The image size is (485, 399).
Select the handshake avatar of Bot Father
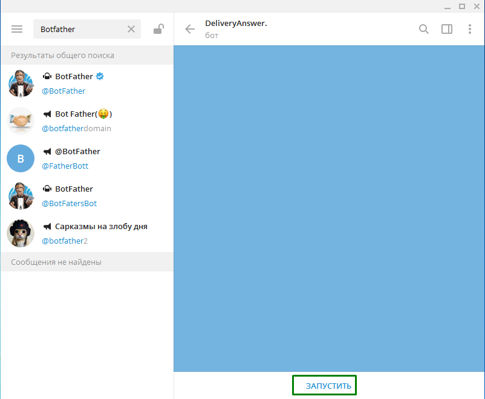21,121
